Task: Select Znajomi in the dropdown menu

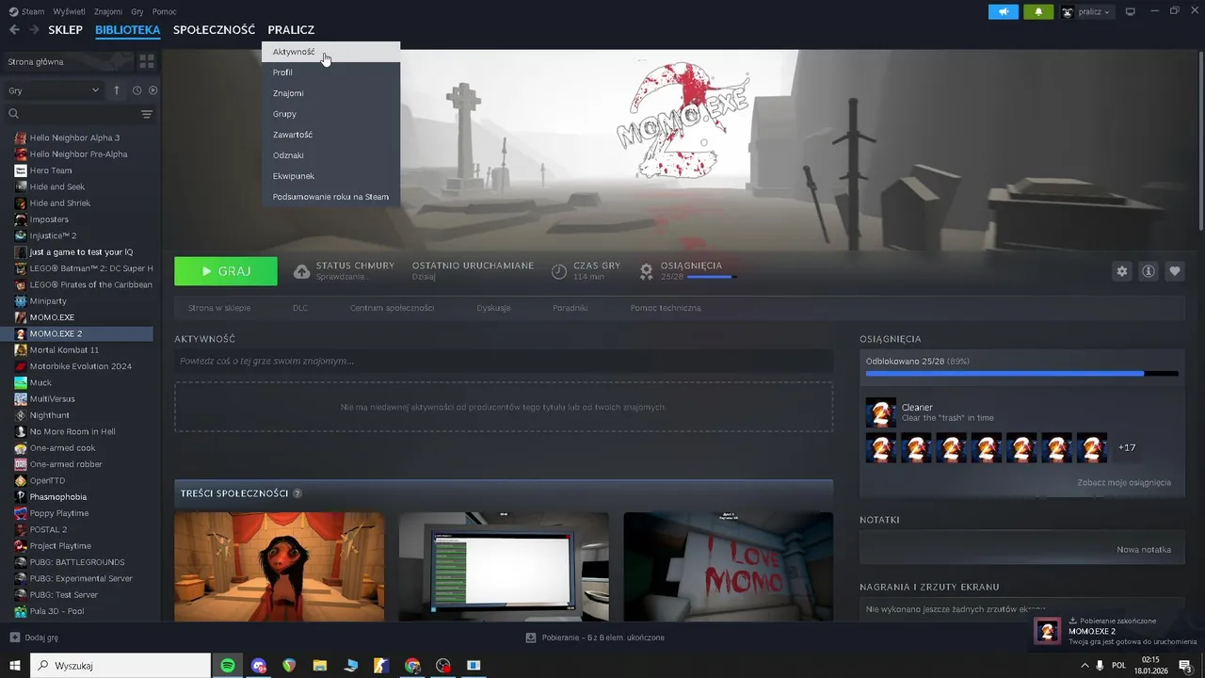Action: (330, 93)
